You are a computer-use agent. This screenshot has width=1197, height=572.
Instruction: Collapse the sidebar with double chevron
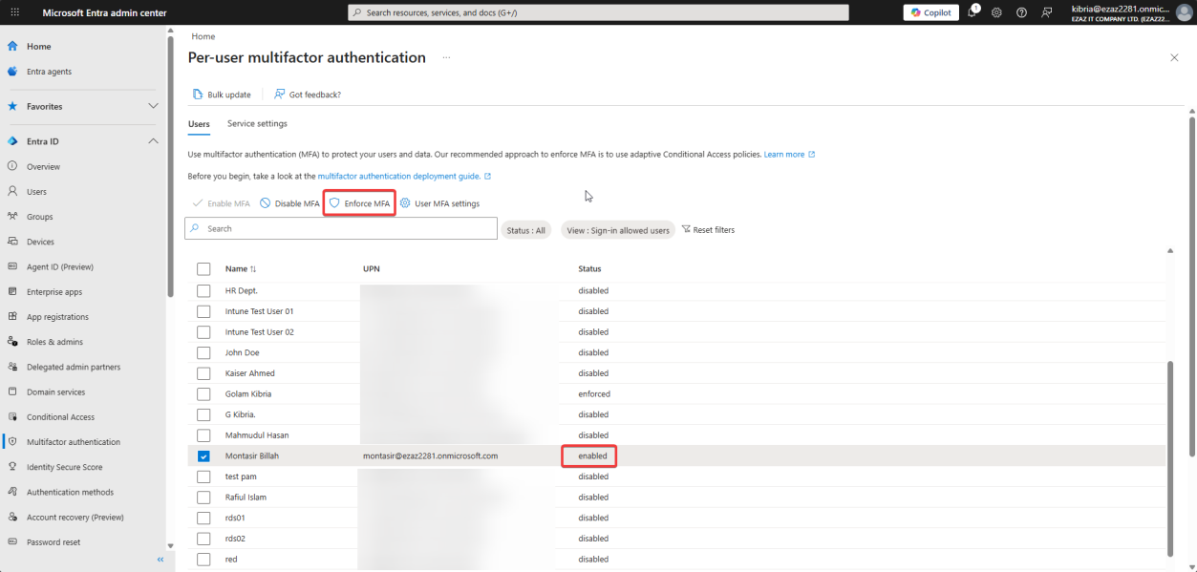click(x=160, y=560)
